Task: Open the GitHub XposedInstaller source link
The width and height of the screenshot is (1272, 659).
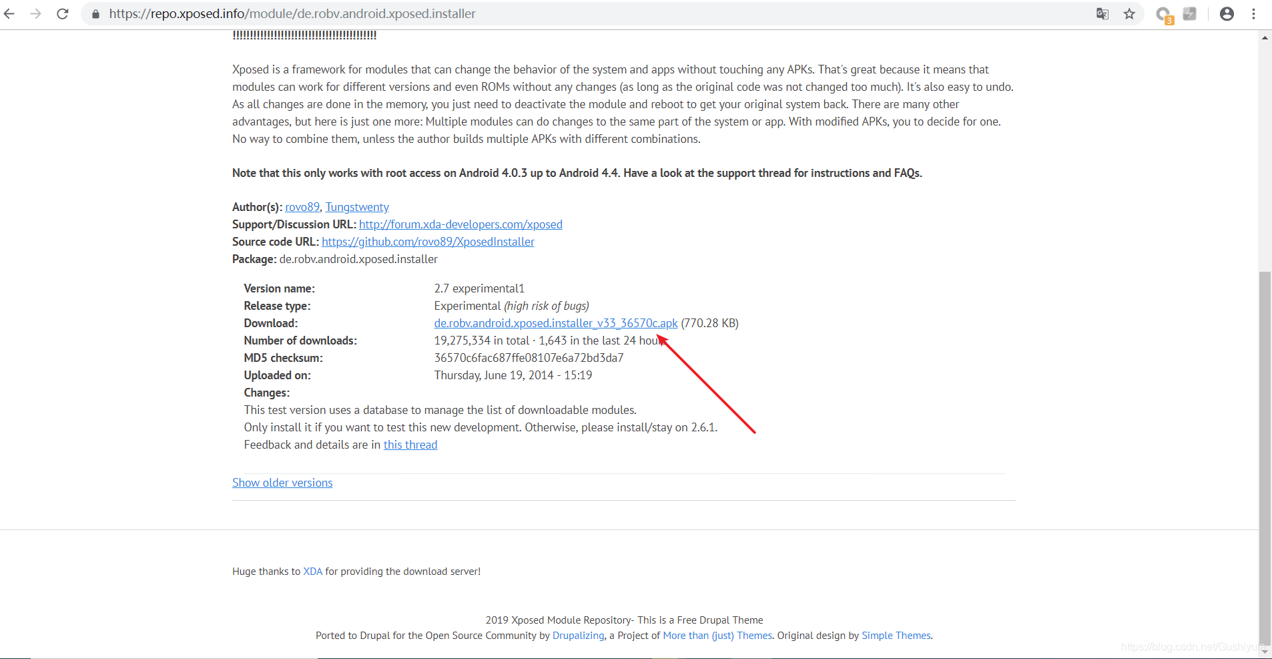Action: click(428, 242)
